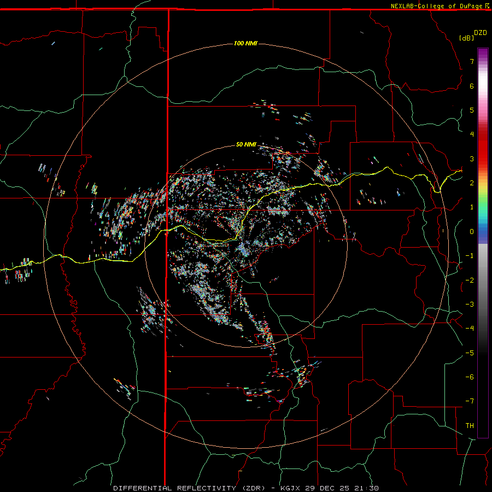Click the 21:30 timestamp
The image size is (492, 492).
coord(367,488)
